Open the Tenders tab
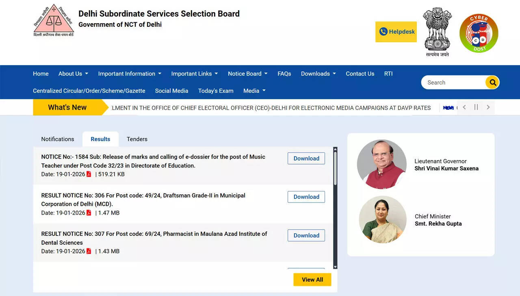This screenshot has height=296, width=520. coord(136,139)
